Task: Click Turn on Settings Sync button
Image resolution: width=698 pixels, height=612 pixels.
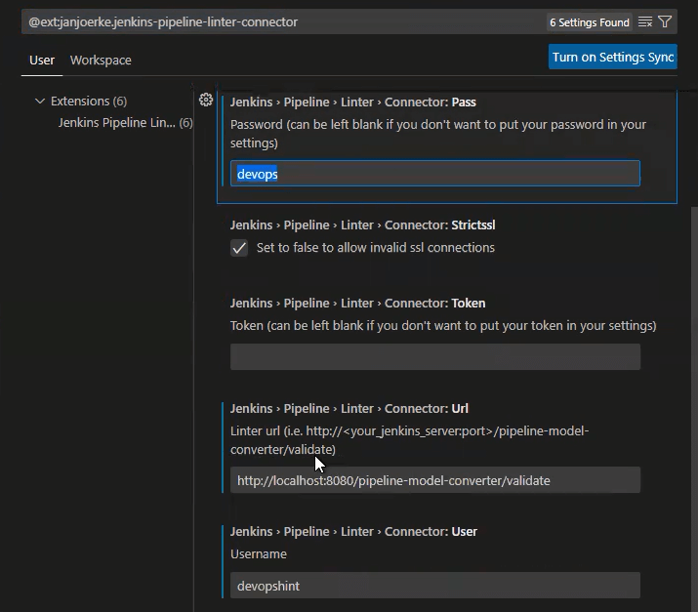Action: 612,57
